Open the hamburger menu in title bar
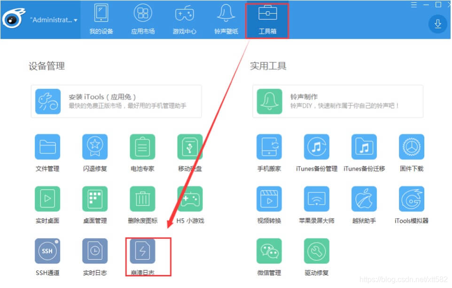 tap(414, 5)
